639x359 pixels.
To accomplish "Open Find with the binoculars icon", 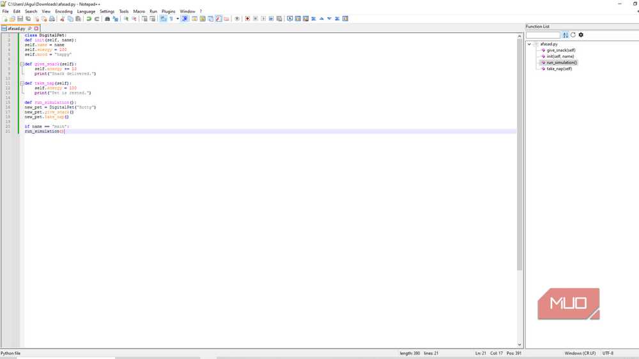I will (x=107, y=18).
